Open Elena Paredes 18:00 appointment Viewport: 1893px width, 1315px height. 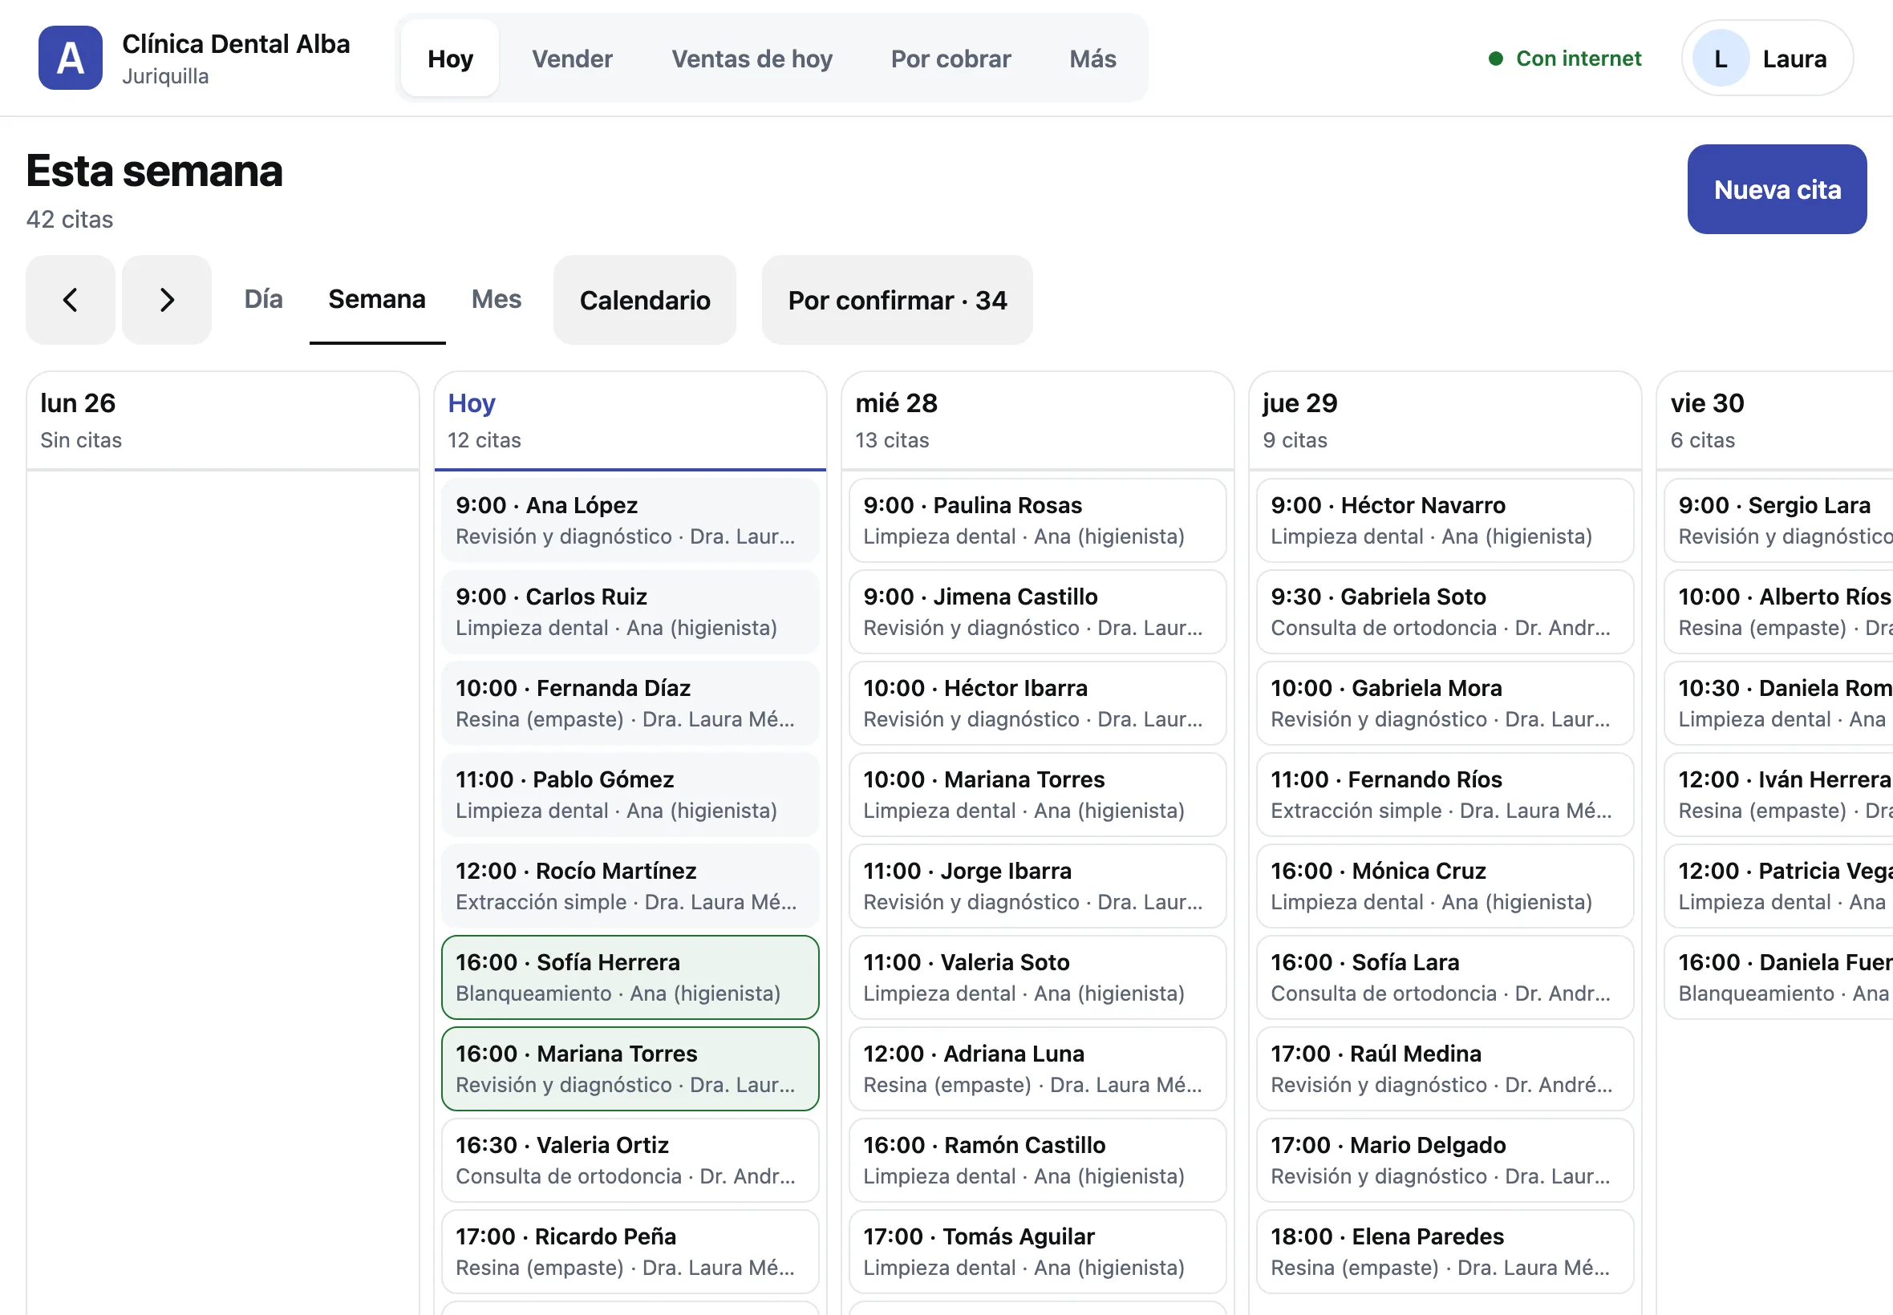click(x=1445, y=1252)
